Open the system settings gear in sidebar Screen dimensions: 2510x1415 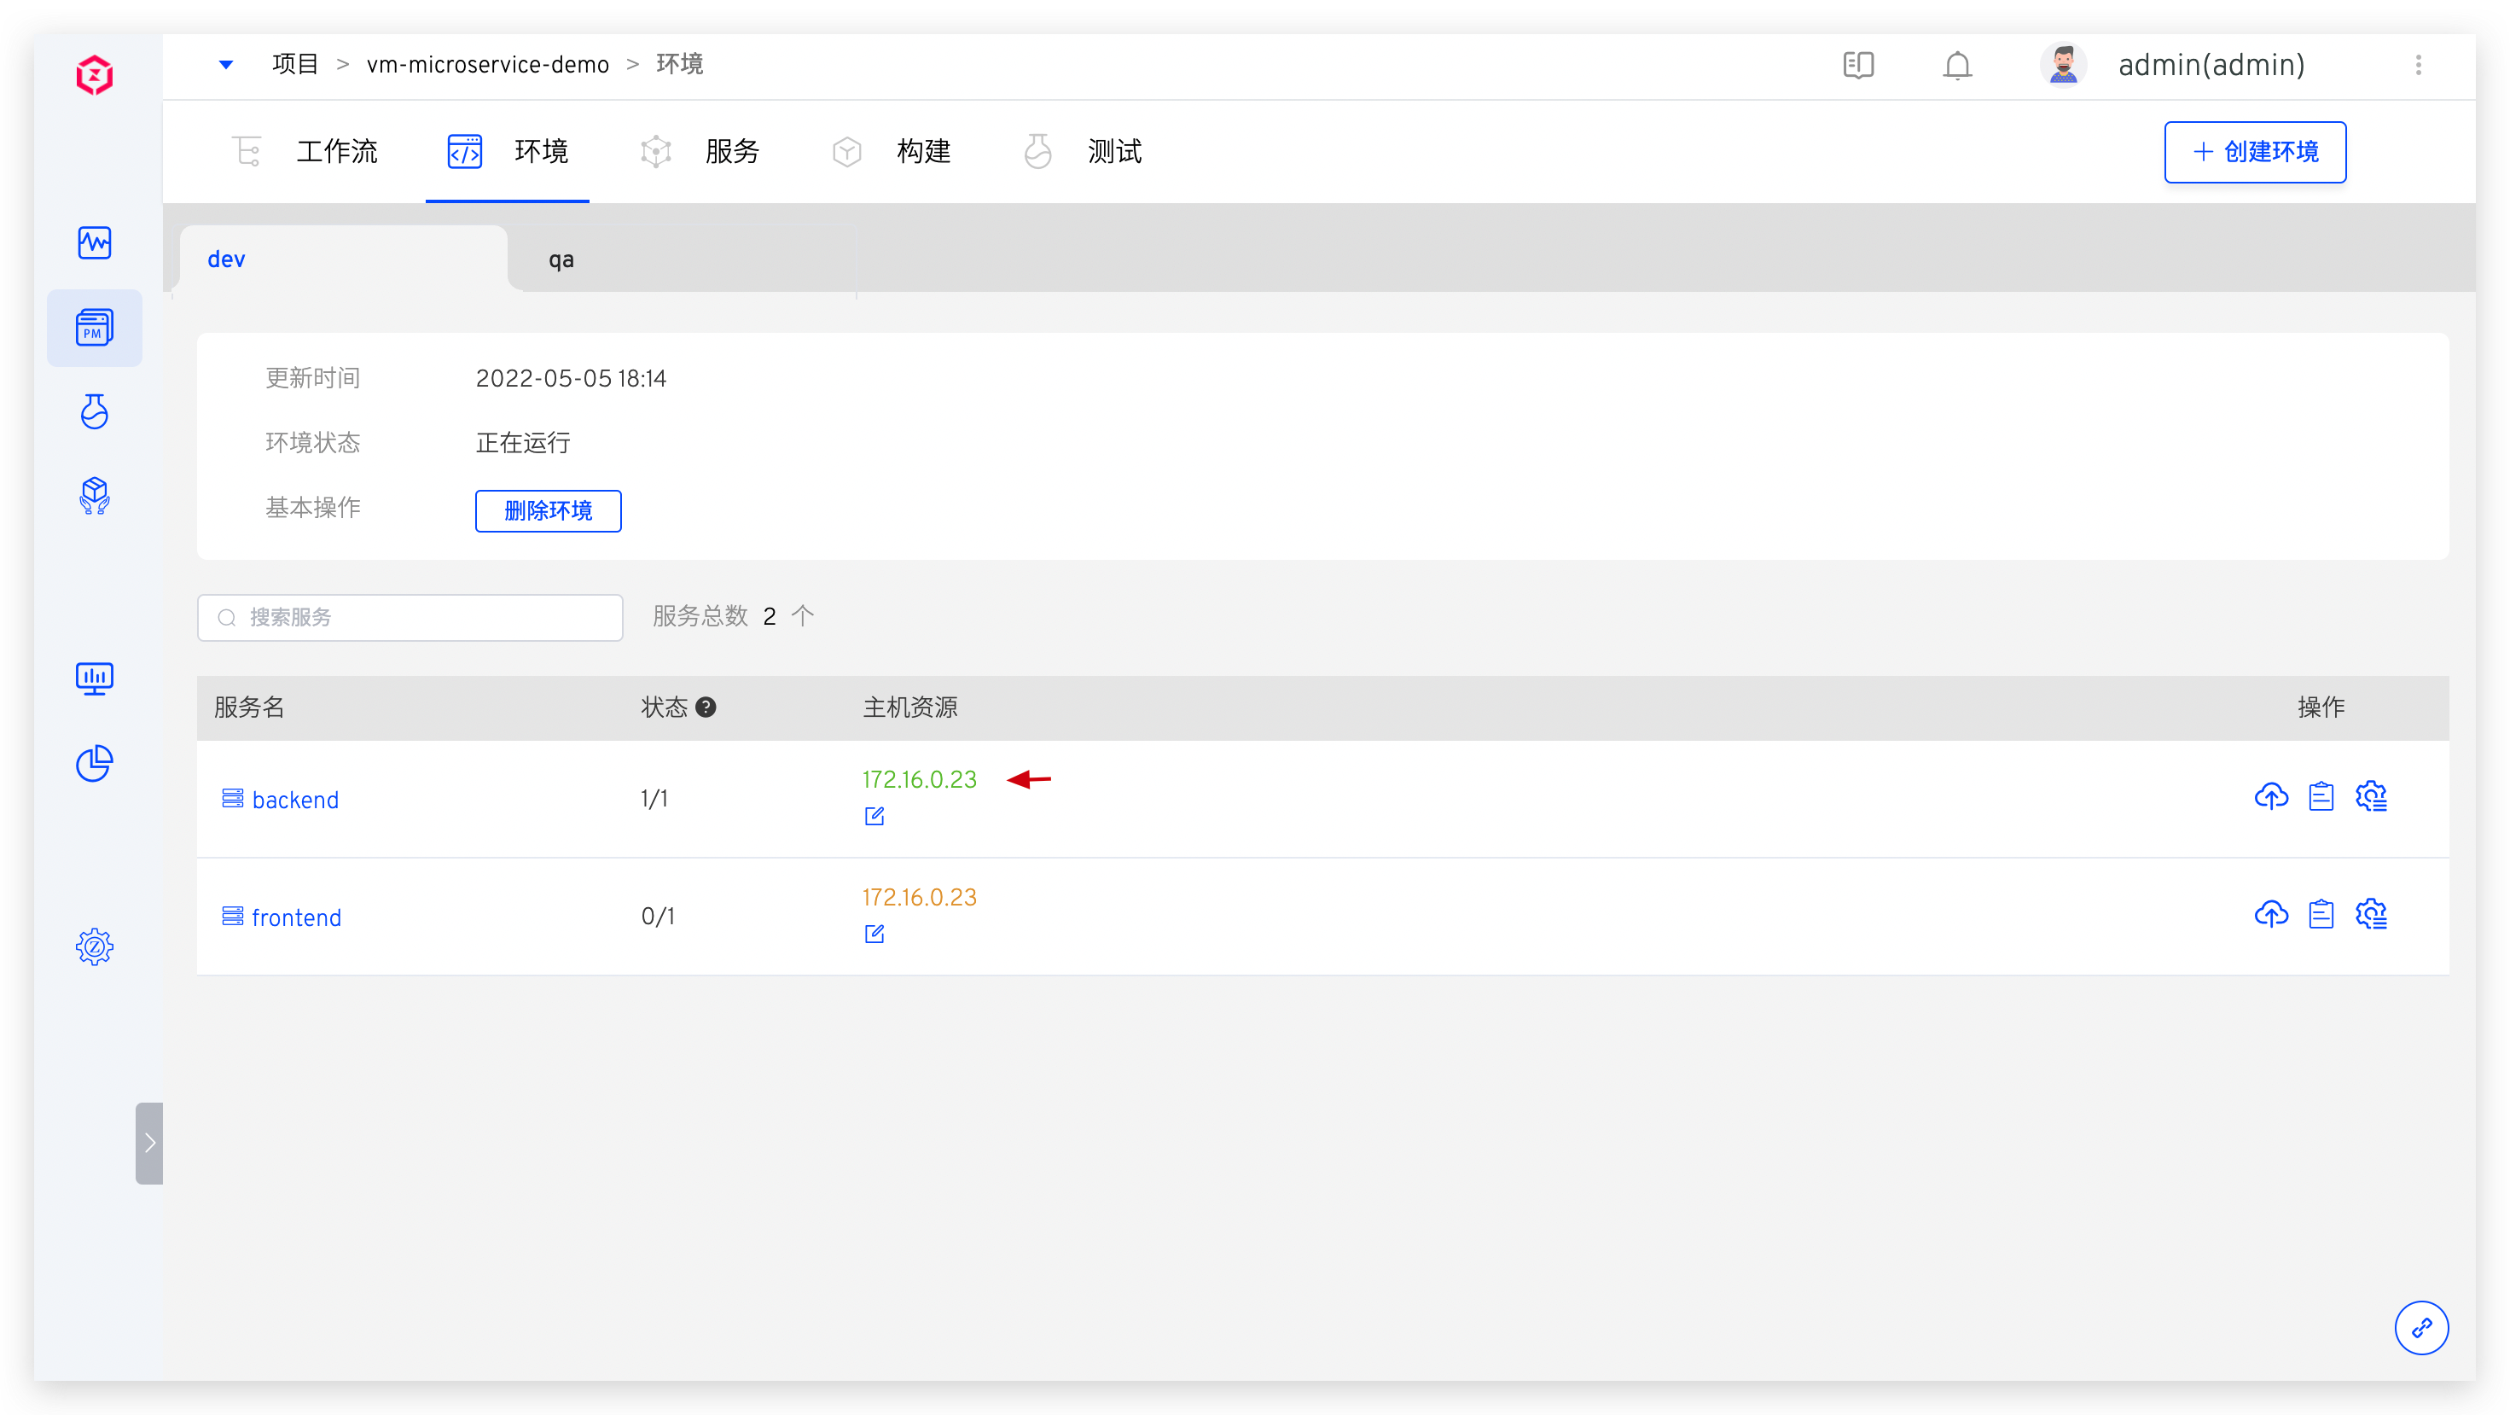(95, 946)
